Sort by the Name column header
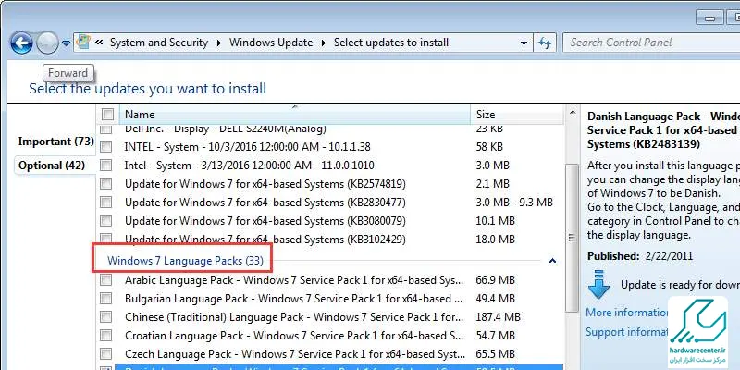This screenshot has height=370, width=740. point(295,114)
